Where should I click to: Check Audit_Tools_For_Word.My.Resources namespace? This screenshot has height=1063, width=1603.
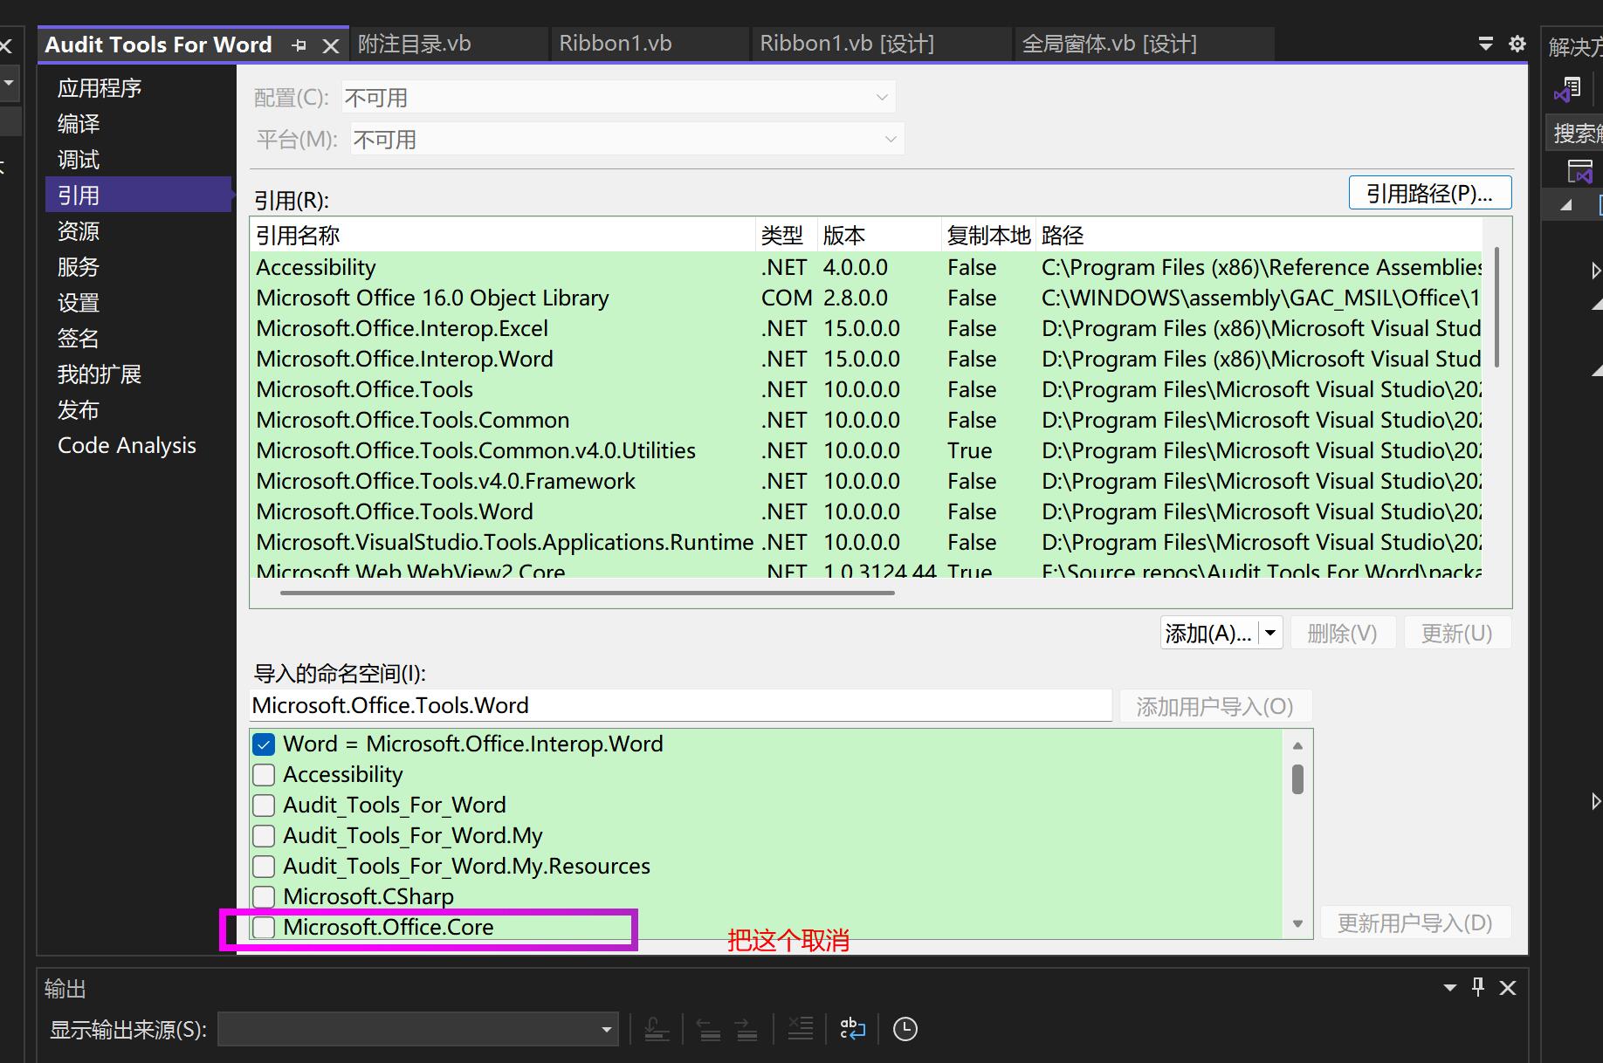click(264, 867)
